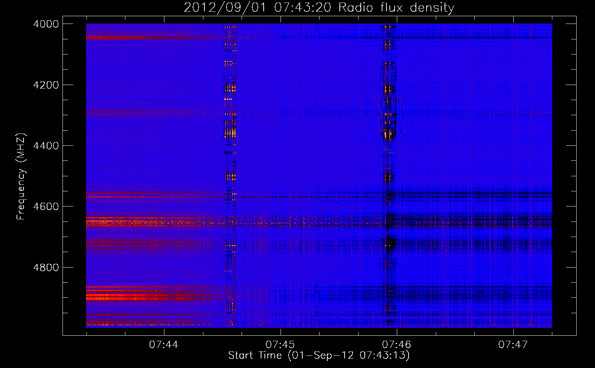The height and width of the screenshot is (368, 595).
Task: Click the plot title '2012/09/01 07:43:20 Radio flux density'
Action: click(319, 7)
